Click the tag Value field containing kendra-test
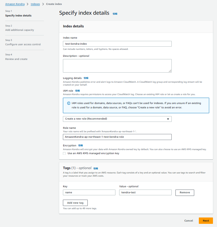 click(145, 192)
